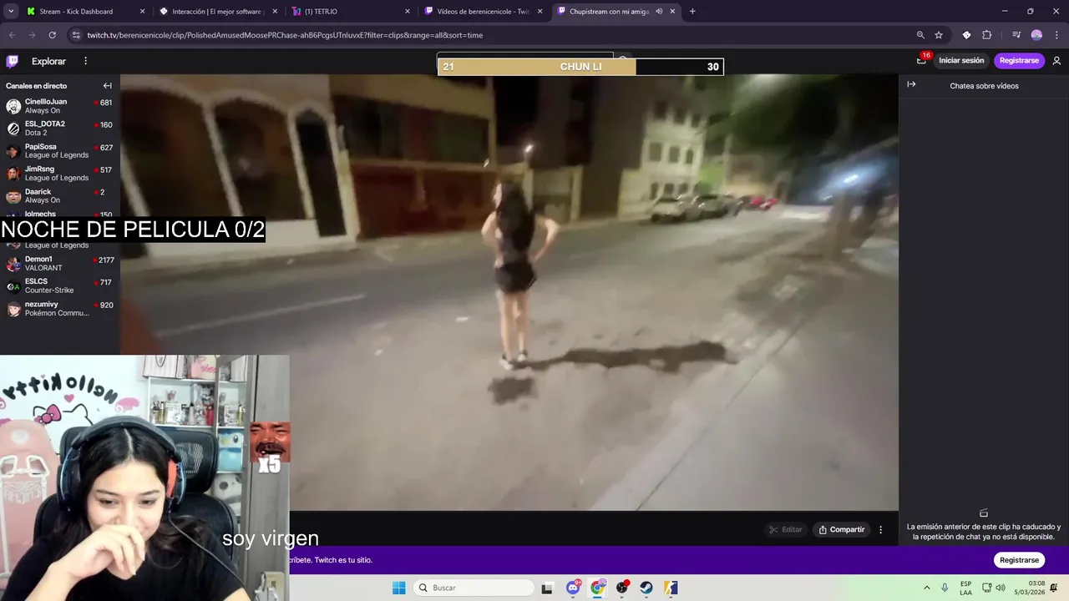This screenshot has height=601, width=1069.
Task: Open ESLCS Counter-Strike channel
Action: point(58,286)
